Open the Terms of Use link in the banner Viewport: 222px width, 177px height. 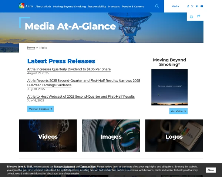pyautogui.click(x=88, y=167)
